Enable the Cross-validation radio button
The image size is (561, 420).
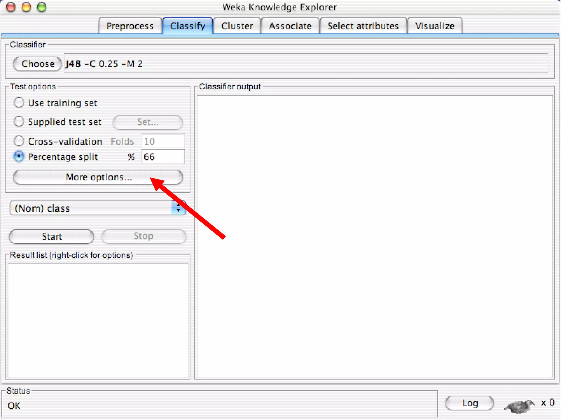[x=19, y=141]
